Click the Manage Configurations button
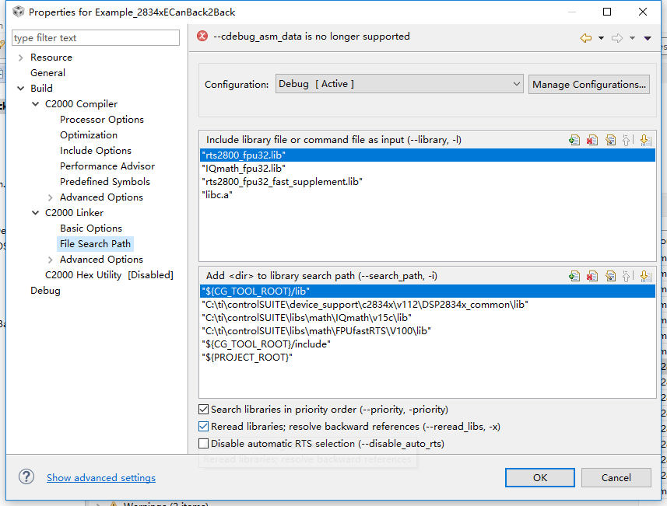 (x=589, y=84)
